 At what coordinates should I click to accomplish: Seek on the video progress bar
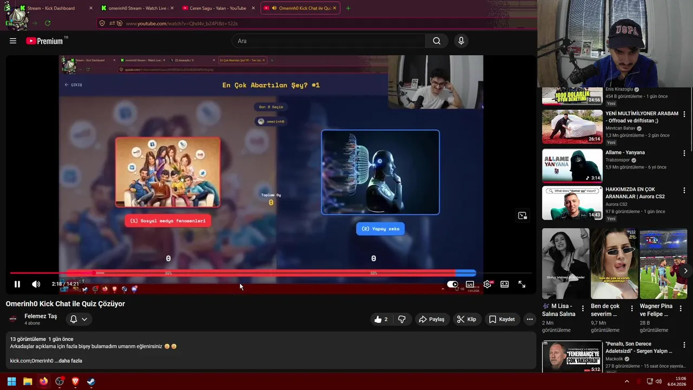tap(271, 273)
